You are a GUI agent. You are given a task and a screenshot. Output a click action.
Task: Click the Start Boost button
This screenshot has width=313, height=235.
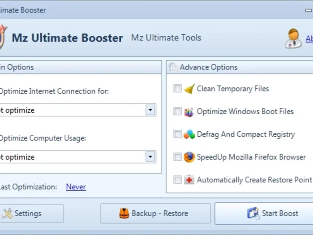pyautogui.click(x=264, y=213)
